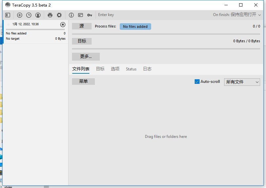Click the user profile icon in toolbar
Screen dimensions: 266x188
coord(38,15)
